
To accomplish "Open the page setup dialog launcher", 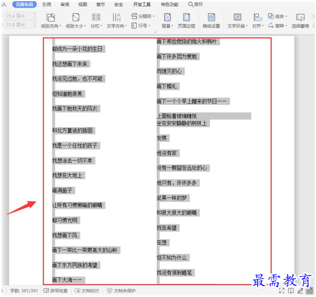I will [x=155, y=32].
